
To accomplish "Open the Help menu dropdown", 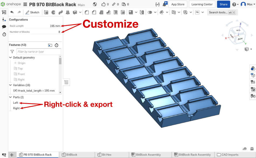I will coord(236,4).
